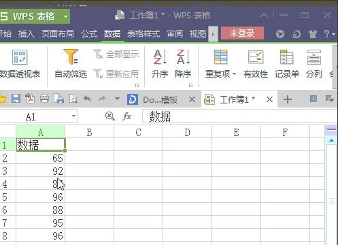Open the dropdown icon at tab bar far right
338x245 pixels.
(x=330, y=99)
